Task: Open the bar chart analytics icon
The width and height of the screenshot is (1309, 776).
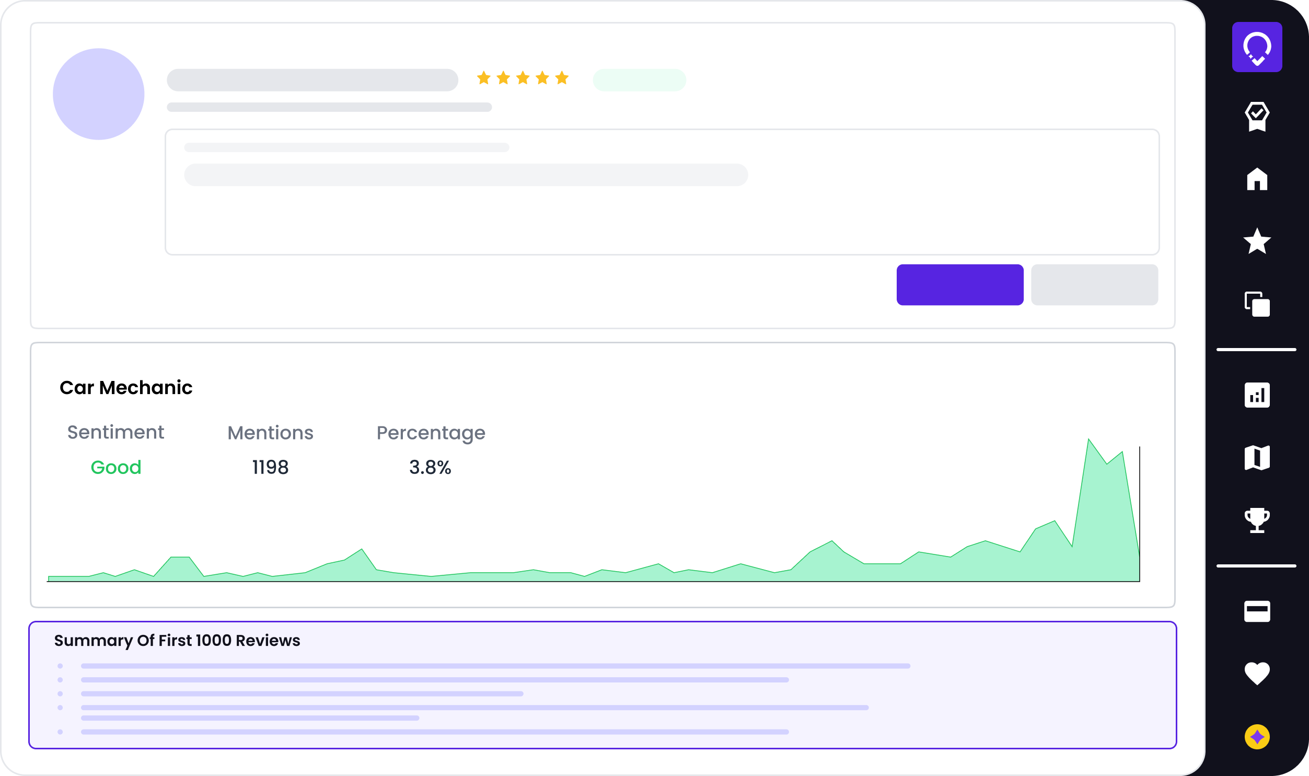Action: (1257, 395)
